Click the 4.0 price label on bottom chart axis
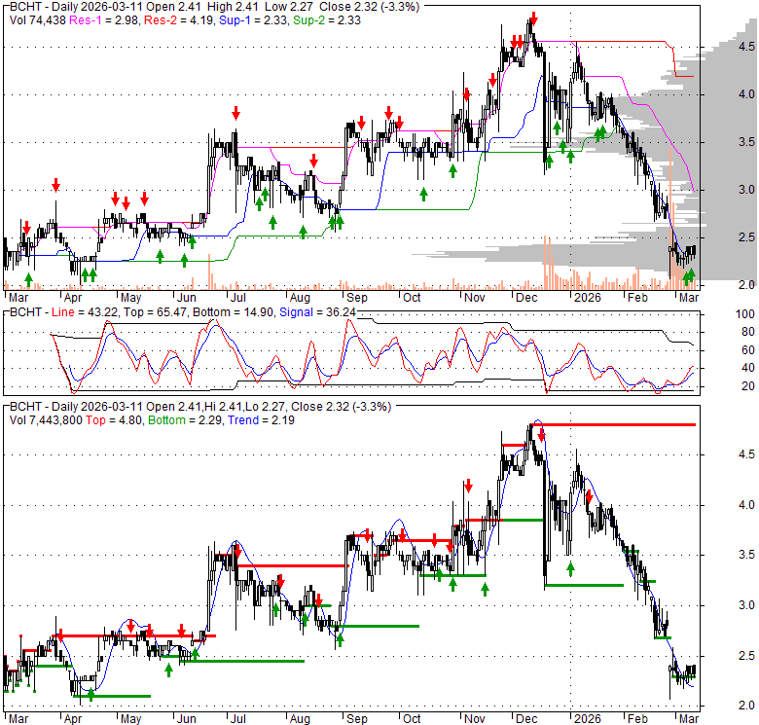The height and width of the screenshot is (725, 759). [746, 505]
